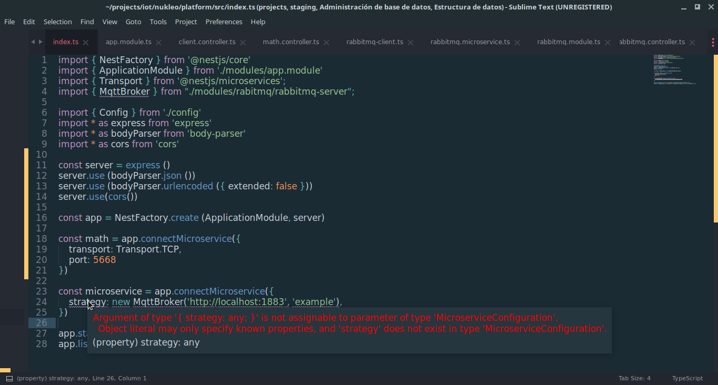718x385 pixels.
Task: Click line number 18 in the gutter
Action: [42, 239]
